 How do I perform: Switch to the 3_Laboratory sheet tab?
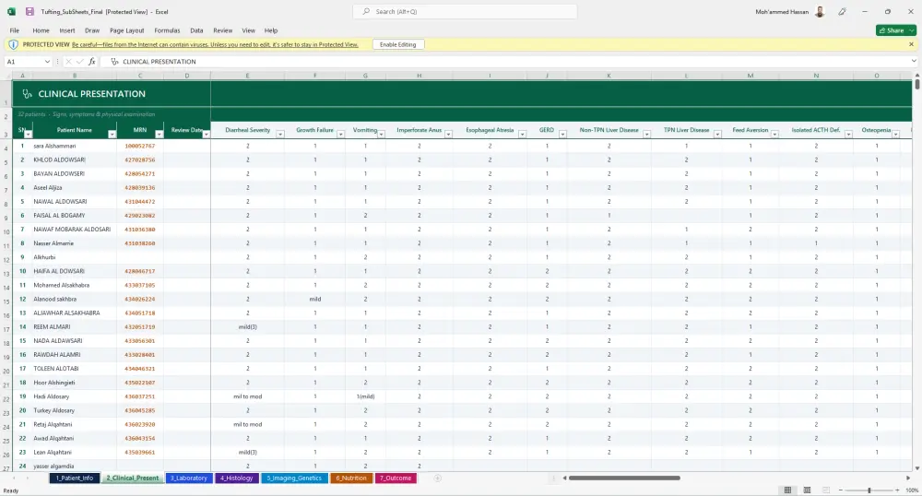(x=189, y=478)
